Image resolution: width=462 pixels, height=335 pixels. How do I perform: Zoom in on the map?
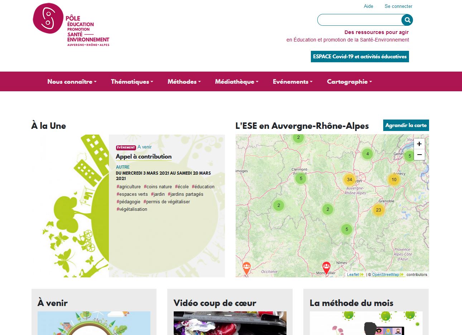point(419,144)
